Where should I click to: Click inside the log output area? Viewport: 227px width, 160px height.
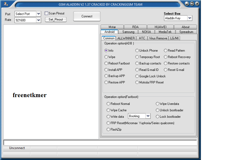point(51,82)
